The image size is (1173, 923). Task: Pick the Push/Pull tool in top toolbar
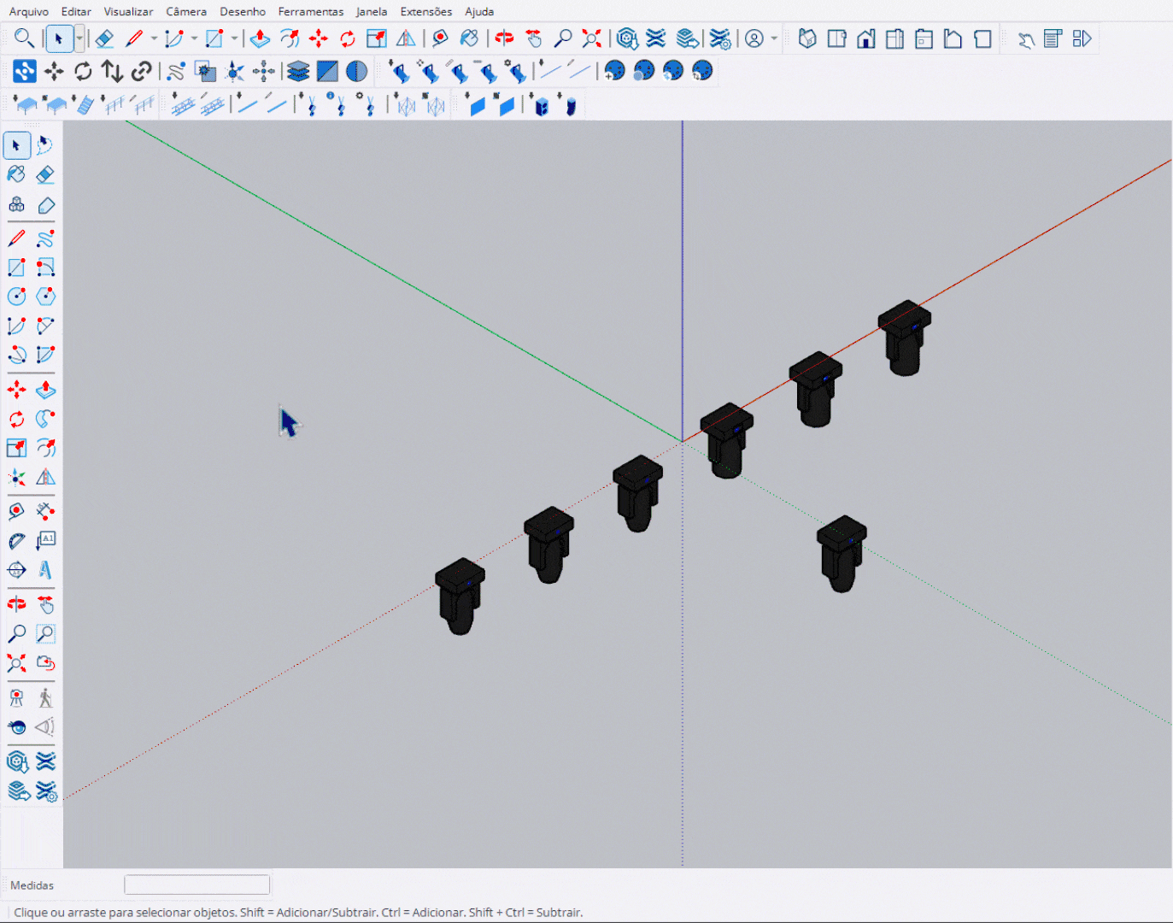(260, 38)
